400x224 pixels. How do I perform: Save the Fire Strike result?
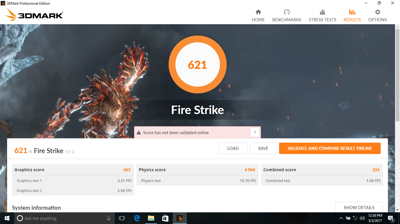click(263, 148)
